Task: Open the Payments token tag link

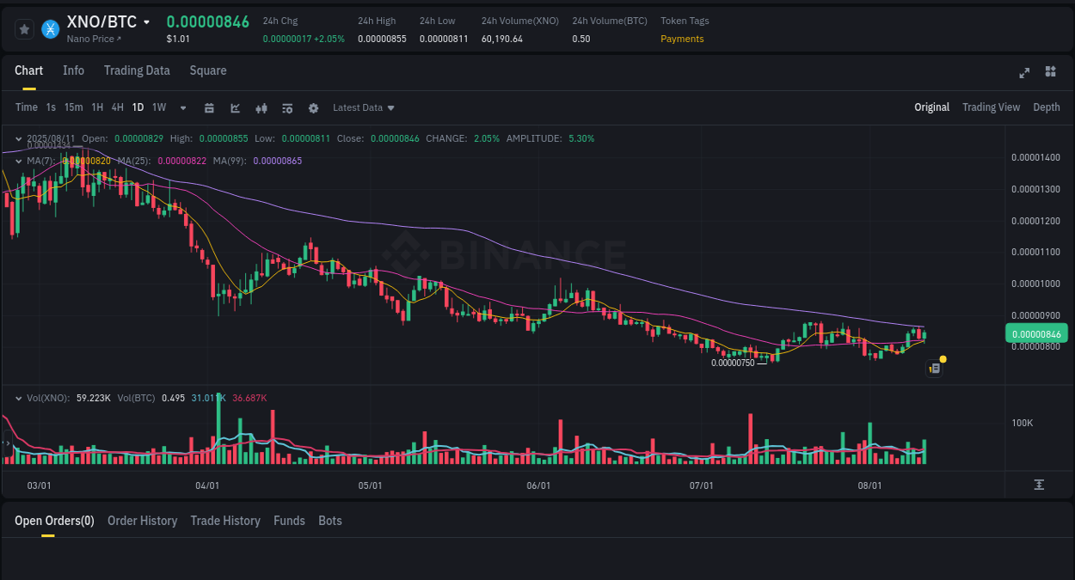Action: pos(682,39)
